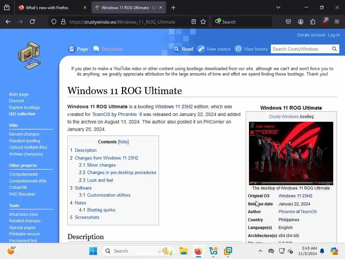The image size is (345, 259).
Task: Open Explore bootlegs sidebar link
Action: (x=24, y=108)
